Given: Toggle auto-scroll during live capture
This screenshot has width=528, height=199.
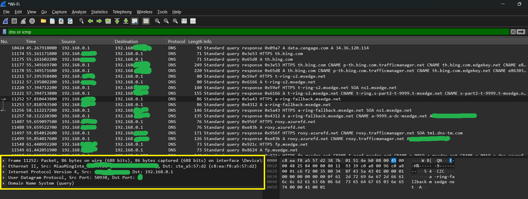Looking at the screenshot, I should [135, 21].
